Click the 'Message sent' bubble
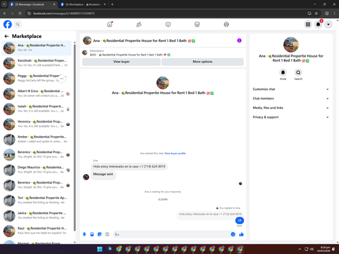Viewport: 339px width, 254px height. 103,174
